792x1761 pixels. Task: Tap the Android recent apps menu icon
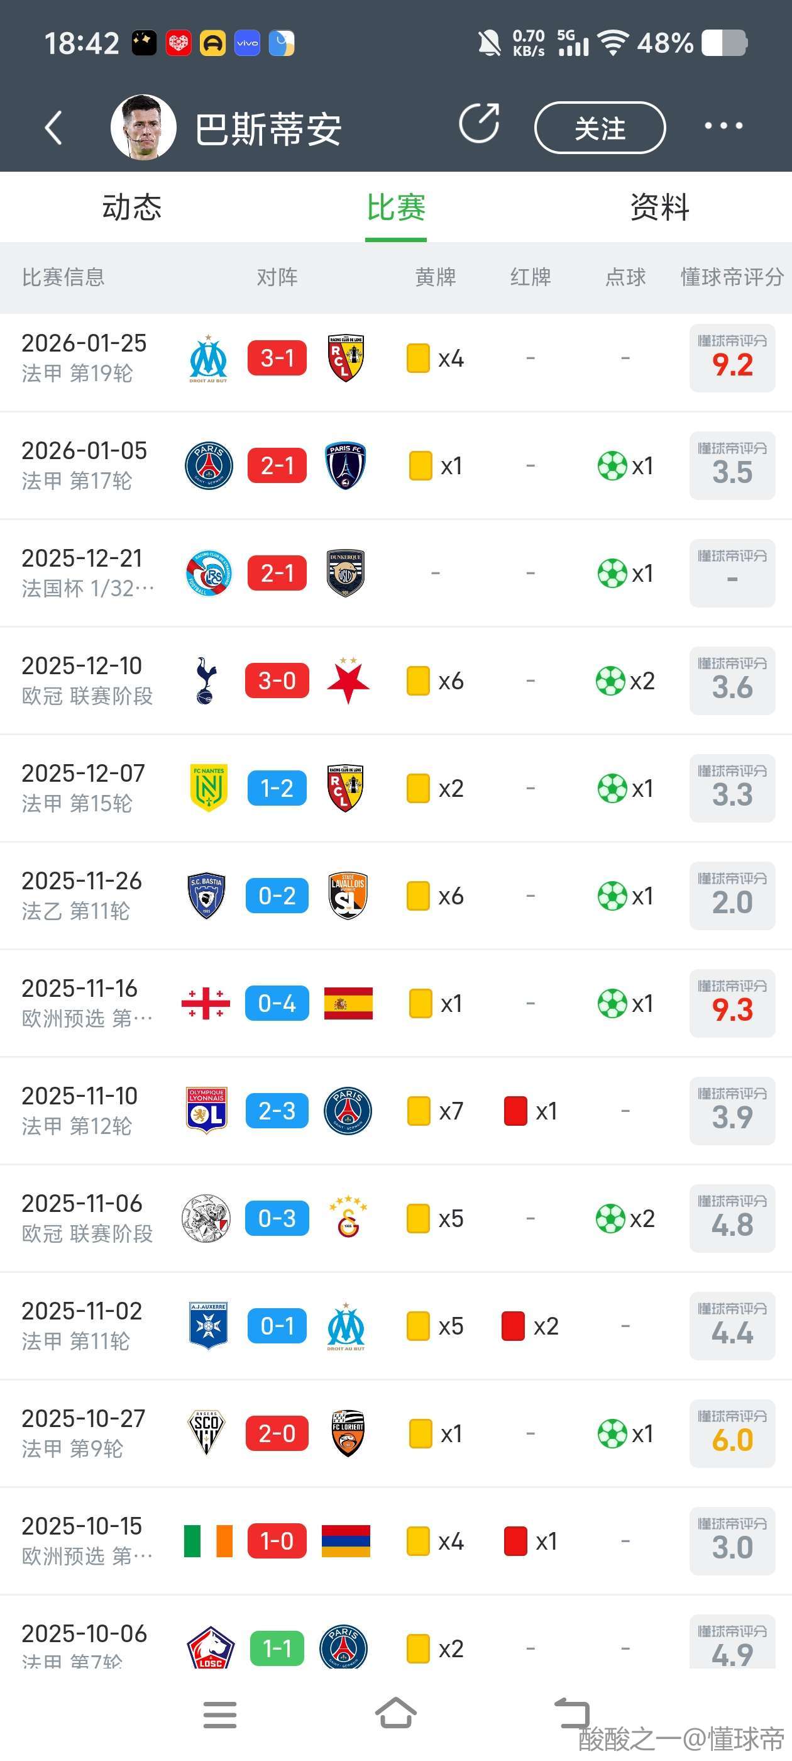pos(219,1714)
